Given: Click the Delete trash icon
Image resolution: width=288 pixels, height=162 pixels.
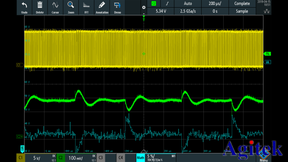Looking at the screenshot, I should (x=40, y=7).
